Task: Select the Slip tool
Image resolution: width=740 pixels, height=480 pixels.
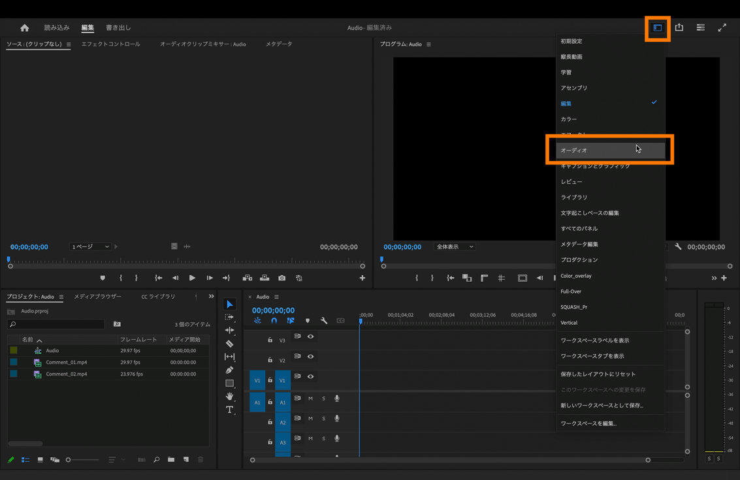Action: [x=229, y=357]
